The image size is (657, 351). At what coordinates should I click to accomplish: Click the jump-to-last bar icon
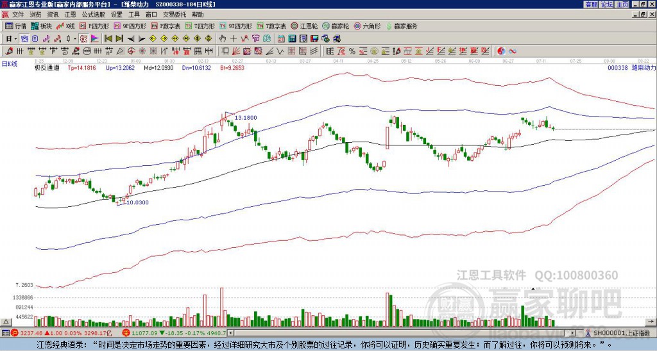click(119, 38)
